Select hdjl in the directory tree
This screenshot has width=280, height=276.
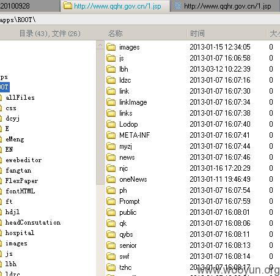12,212
